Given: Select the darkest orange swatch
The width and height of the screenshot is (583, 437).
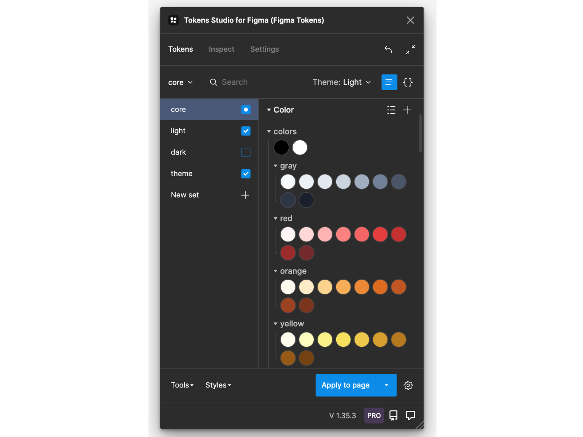Looking at the screenshot, I should [x=306, y=305].
